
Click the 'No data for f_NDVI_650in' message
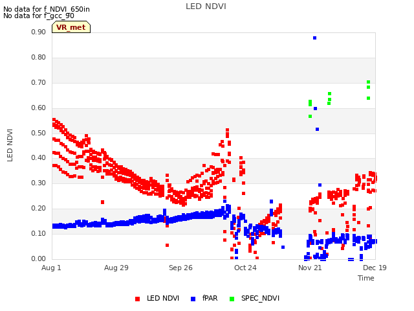(47, 9)
